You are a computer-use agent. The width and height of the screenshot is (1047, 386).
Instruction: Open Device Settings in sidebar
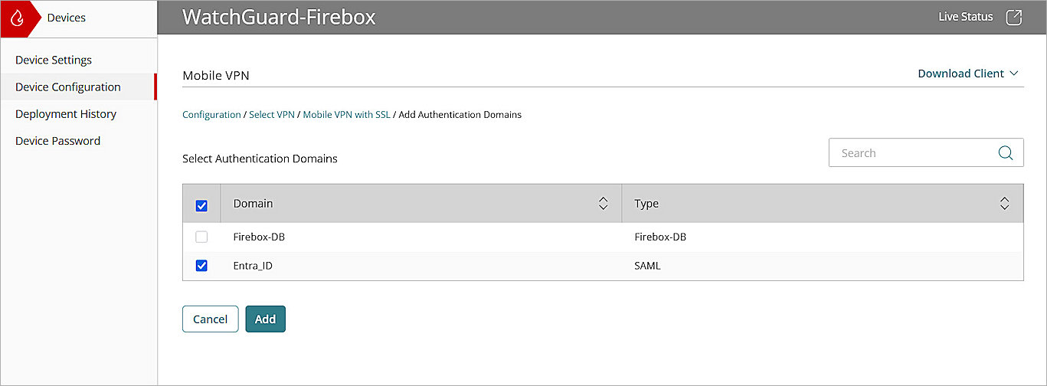54,60
